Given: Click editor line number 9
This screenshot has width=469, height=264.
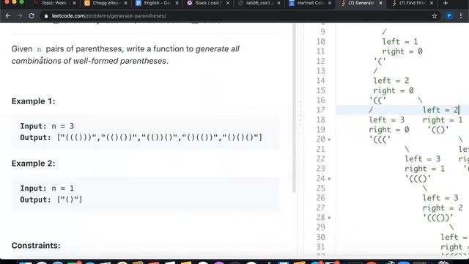Looking at the screenshot, I should (322, 32).
